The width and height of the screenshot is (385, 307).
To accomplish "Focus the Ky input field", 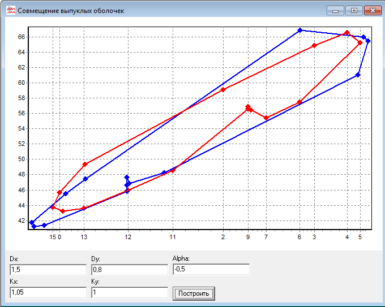I will click(x=129, y=292).
